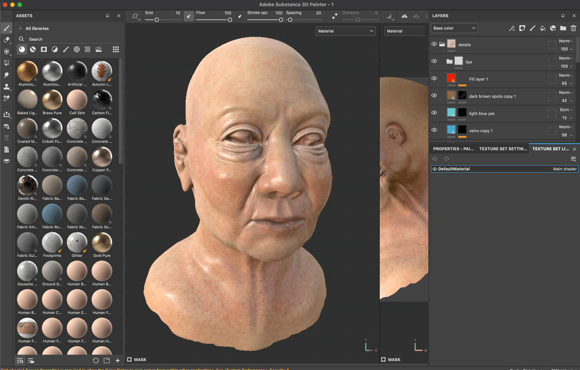Hide the details layer group
580x370 pixels.
434,44
